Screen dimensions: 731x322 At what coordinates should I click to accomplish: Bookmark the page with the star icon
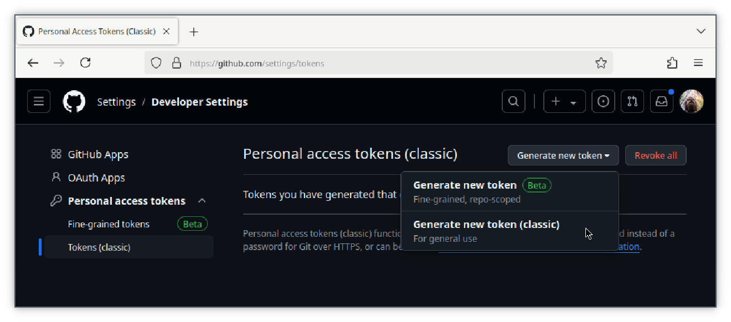(601, 63)
